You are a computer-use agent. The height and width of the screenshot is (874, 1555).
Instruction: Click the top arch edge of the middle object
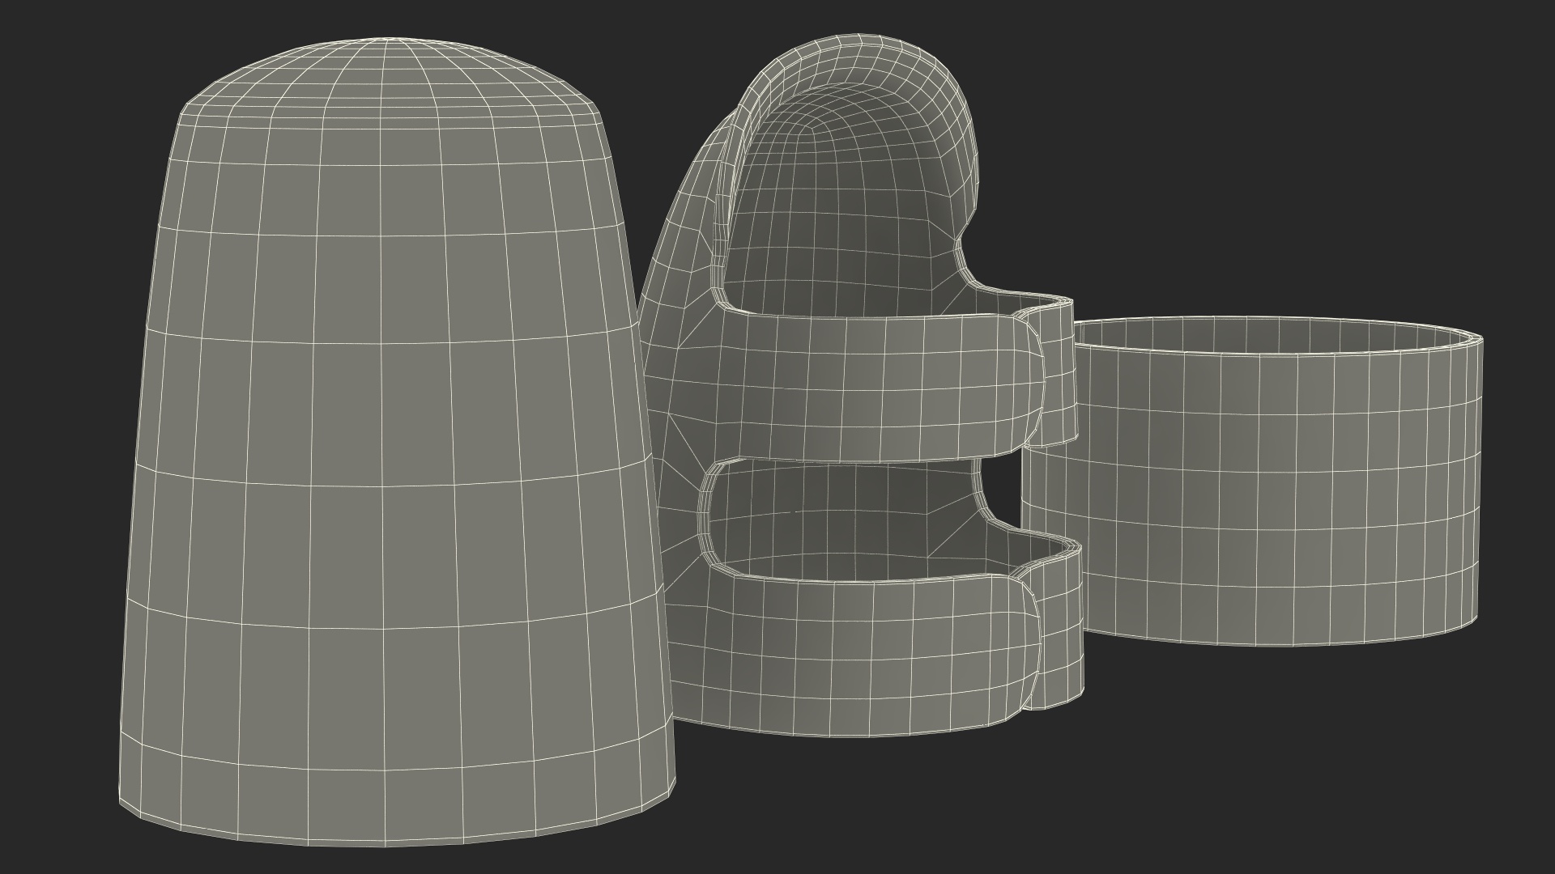[858, 39]
